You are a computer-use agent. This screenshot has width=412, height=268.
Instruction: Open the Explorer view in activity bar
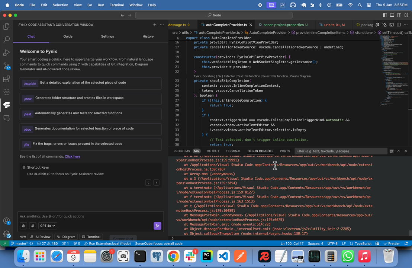[x=7, y=26]
